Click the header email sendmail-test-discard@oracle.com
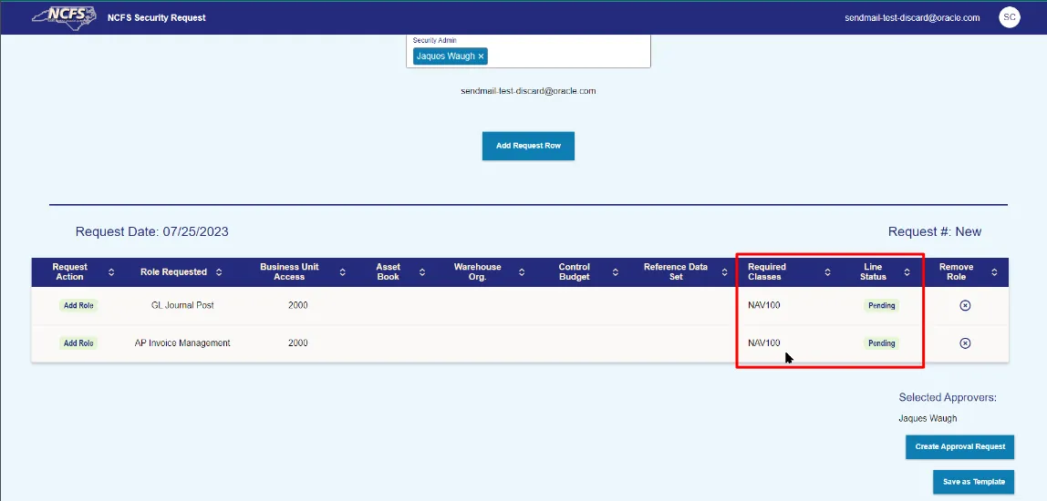Screen dimensions: 1047x501 click(x=912, y=18)
